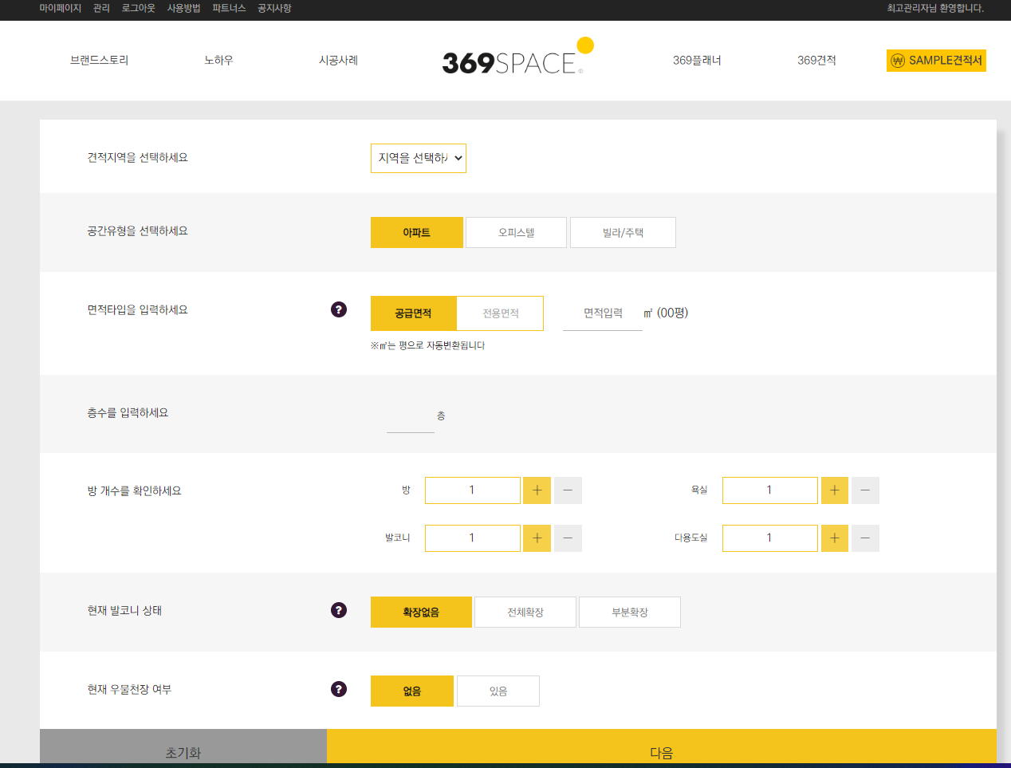Image resolution: width=1011 pixels, height=768 pixels.
Task: Decrease 욕실 count with minus button
Action: click(x=865, y=490)
